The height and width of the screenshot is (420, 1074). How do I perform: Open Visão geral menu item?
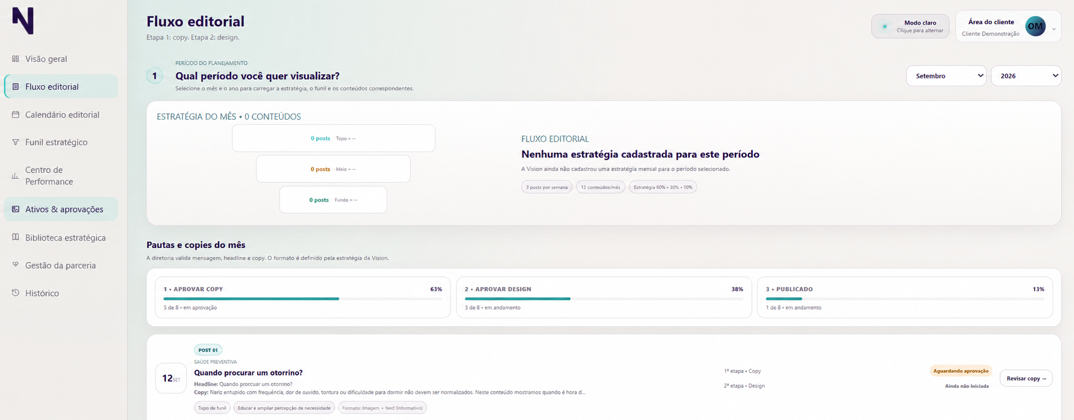pos(61,59)
